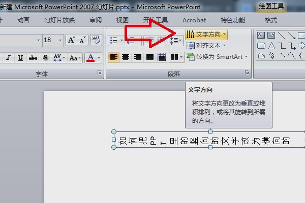305x203 pixels.
Task: Click the text box top-middle resize handle
Action: [210, 131]
